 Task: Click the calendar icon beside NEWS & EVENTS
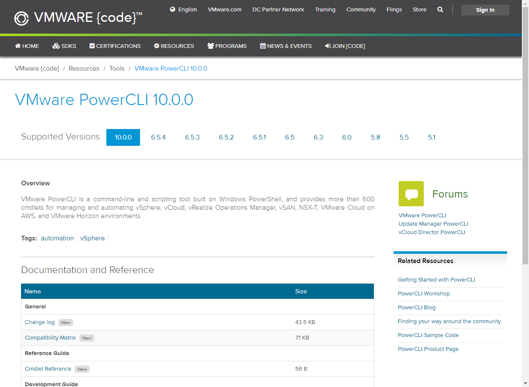pos(263,46)
